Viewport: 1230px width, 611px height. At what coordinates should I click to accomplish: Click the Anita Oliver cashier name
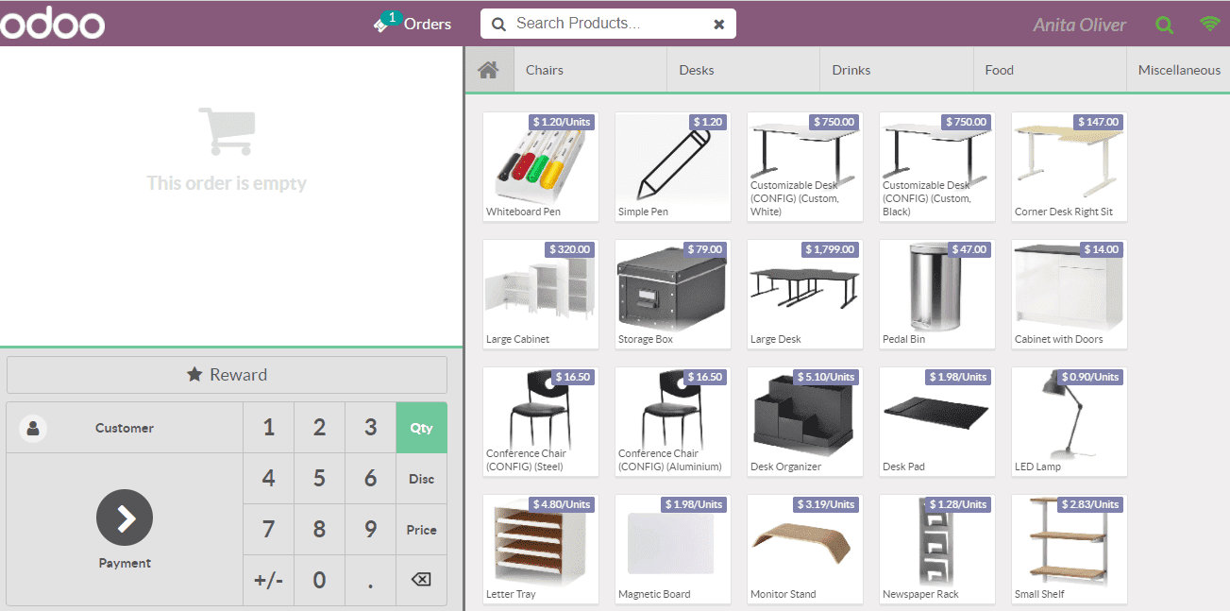[1079, 25]
